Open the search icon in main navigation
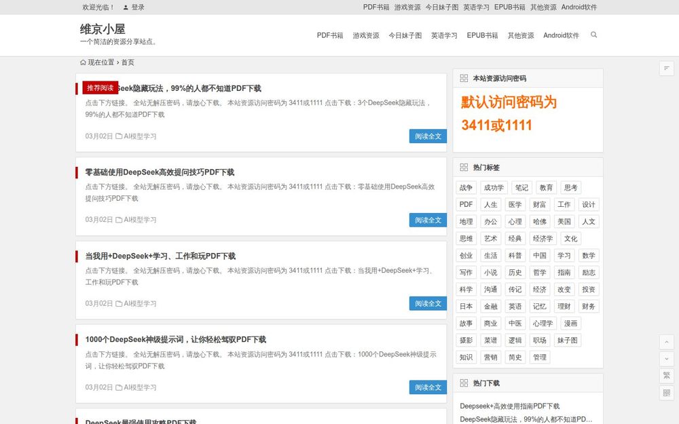Image resolution: width=679 pixels, height=424 pixels. [593, 35]
